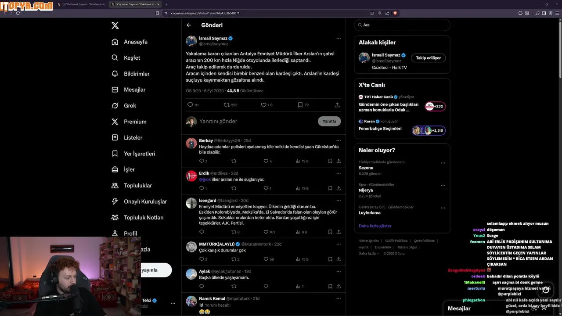Open the Gizlilik Politikası footer link
The image size is (562, 316).
[x=396, y=241]
